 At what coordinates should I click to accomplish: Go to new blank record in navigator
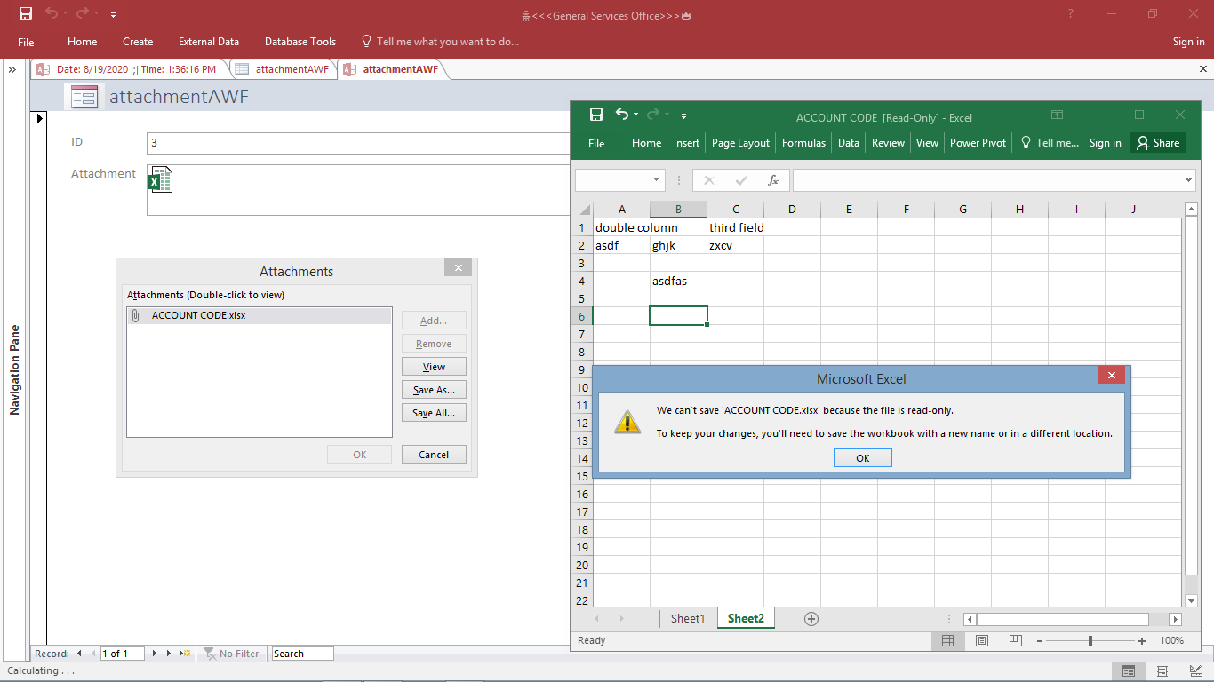tap(185, 654)
